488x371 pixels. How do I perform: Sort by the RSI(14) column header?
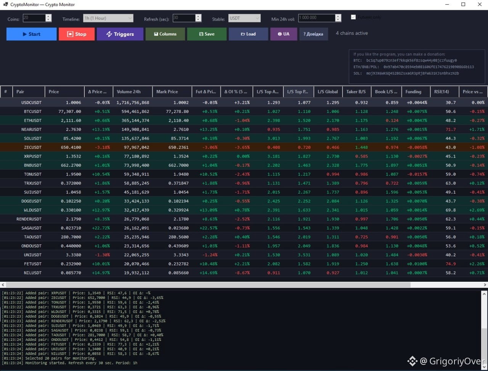point(444,92)
